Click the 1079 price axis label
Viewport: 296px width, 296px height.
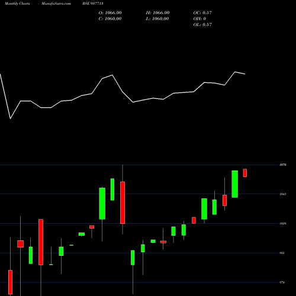[283, 165]
